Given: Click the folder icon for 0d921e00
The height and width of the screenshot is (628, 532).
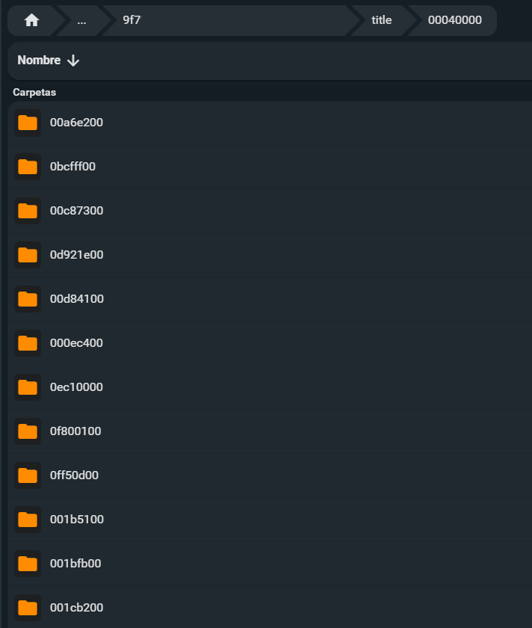Looking at the screenshot, I should (x=28, y=255).
